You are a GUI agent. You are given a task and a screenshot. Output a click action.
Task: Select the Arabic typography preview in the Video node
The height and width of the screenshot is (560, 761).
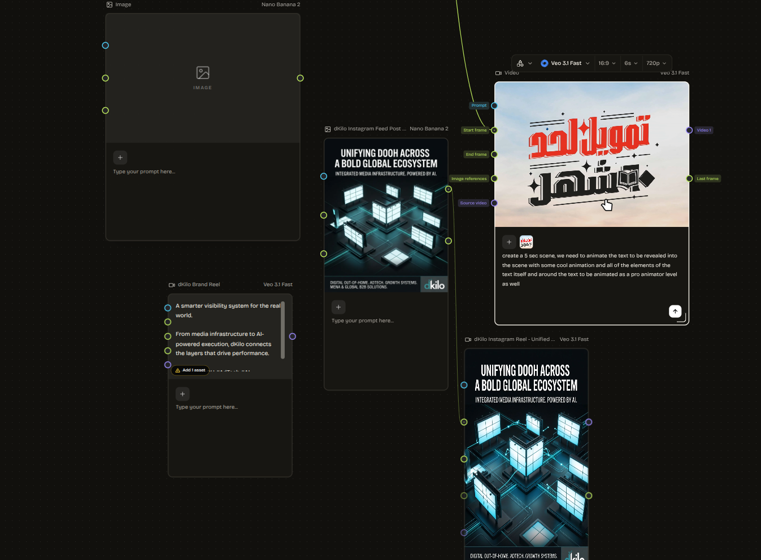pos(592,155)
